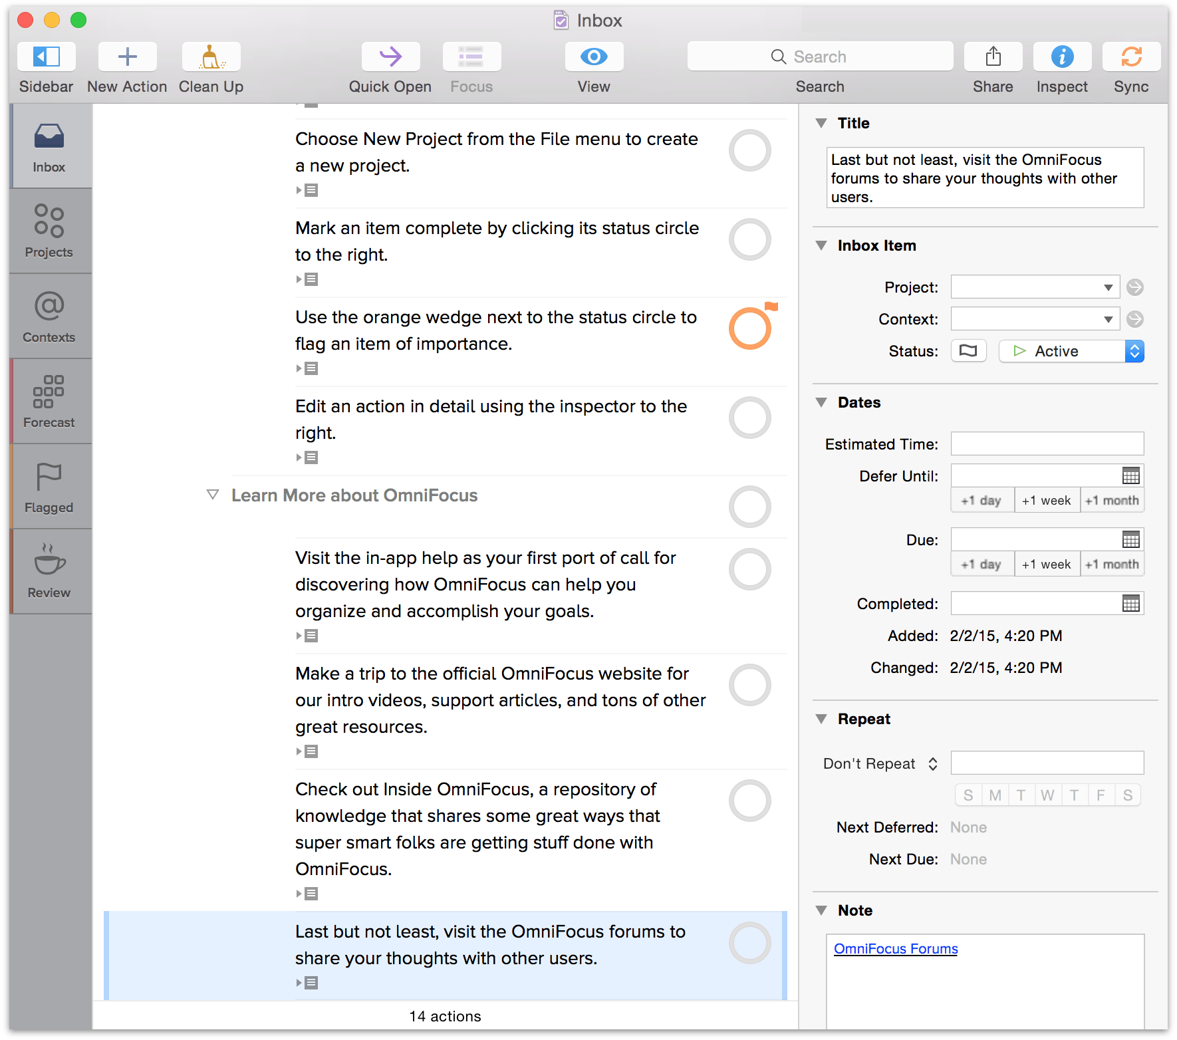The image size is (1177, 1040).
Task: Complete 'Edit an action in detail' status circle
Action: coord(750,418)
